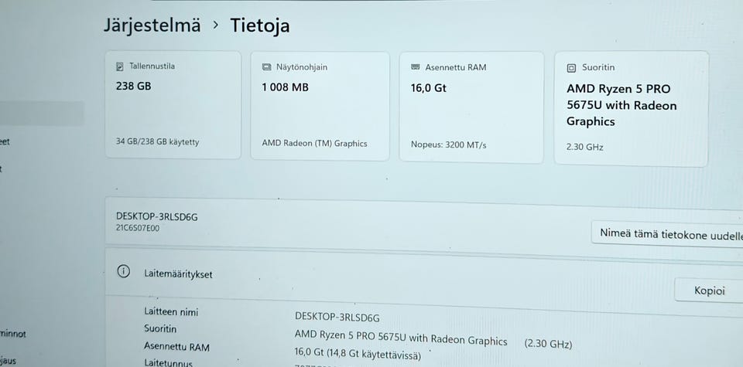Viewport: 743px width, 367px height.
Task: Copy device specifications with Kopioi button
Action: click(x=709, y=291)
